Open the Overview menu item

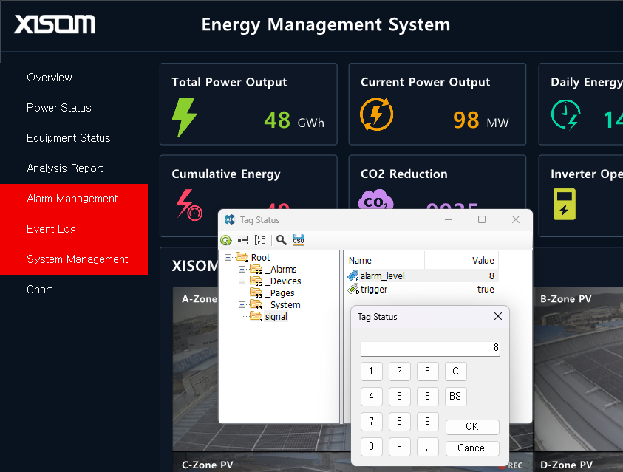pyautogui.click(x=50, y=78)
